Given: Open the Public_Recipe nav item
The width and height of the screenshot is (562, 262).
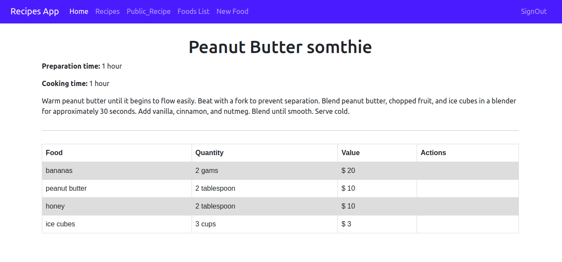Looking at the screenshot, I should coord(148,12).
